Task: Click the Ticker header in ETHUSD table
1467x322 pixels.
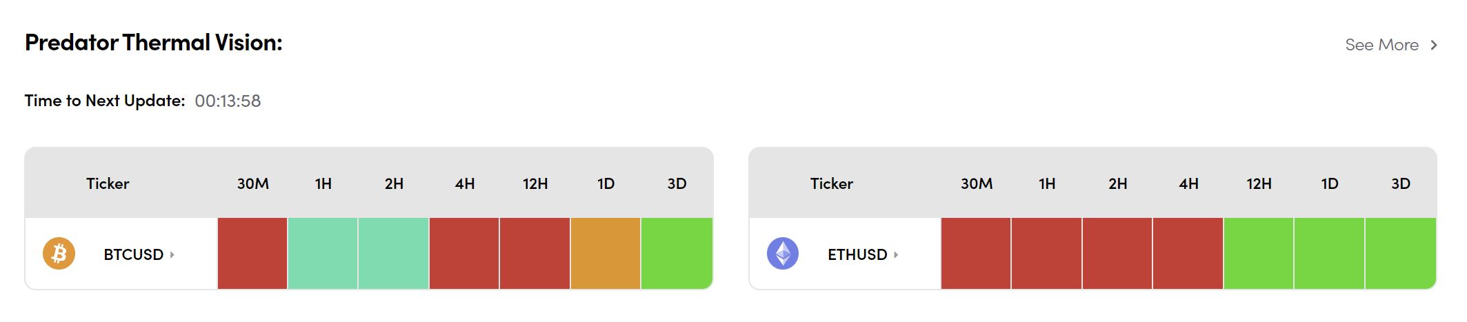Action: click(x=831, y=183)
